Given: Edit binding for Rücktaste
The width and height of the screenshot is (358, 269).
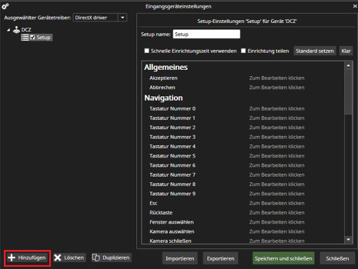Looking at the screenshot, I should 277,213.
